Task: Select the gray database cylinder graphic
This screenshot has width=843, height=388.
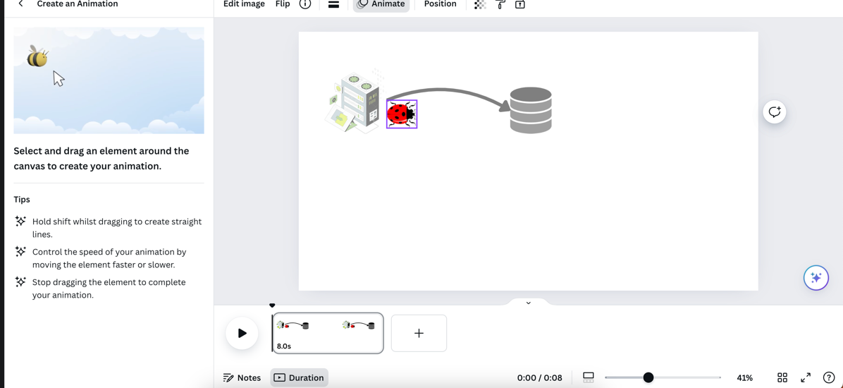Action: [531, 110]
